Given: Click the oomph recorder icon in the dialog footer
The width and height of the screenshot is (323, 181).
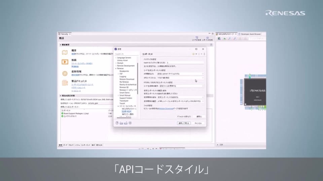Looking at the screenshot, I should (x=130, y=123).
